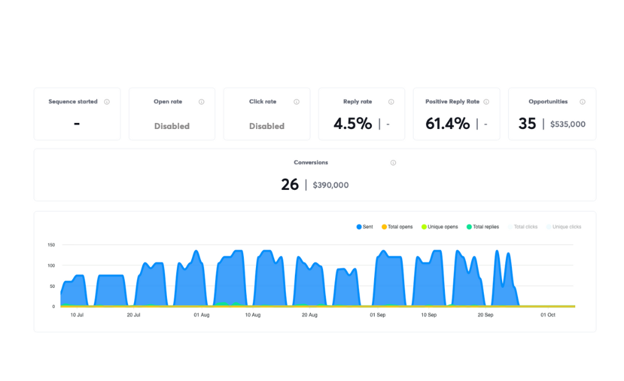The image size is (624, 381).
Task: Click the $390,000 conversions amount
Action: (x=331, y=185)
